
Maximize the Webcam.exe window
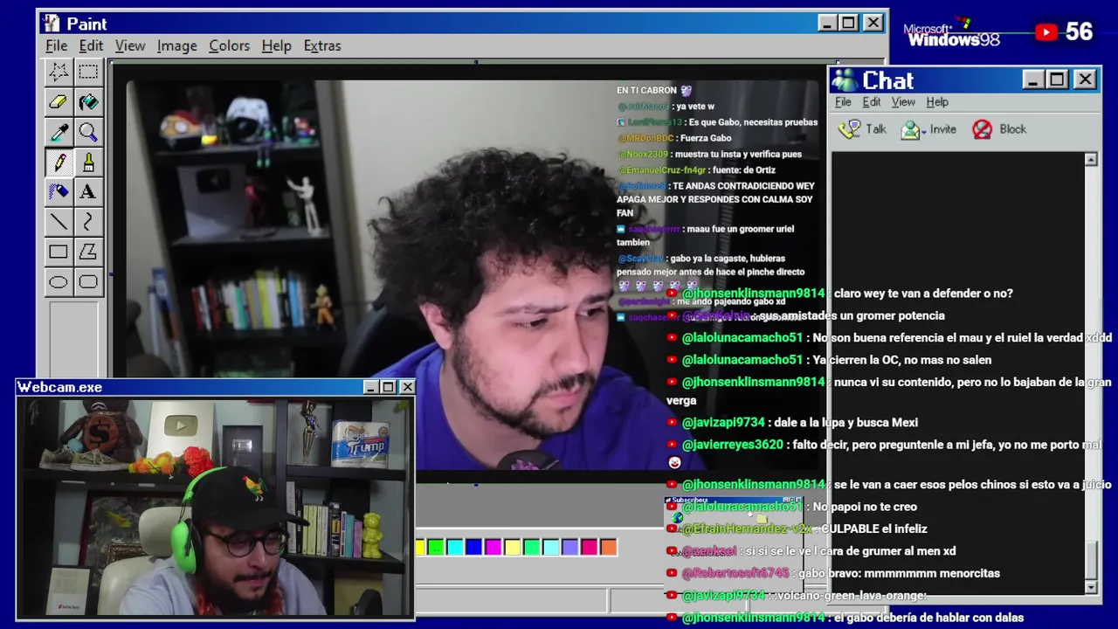[x=388, y=387]
